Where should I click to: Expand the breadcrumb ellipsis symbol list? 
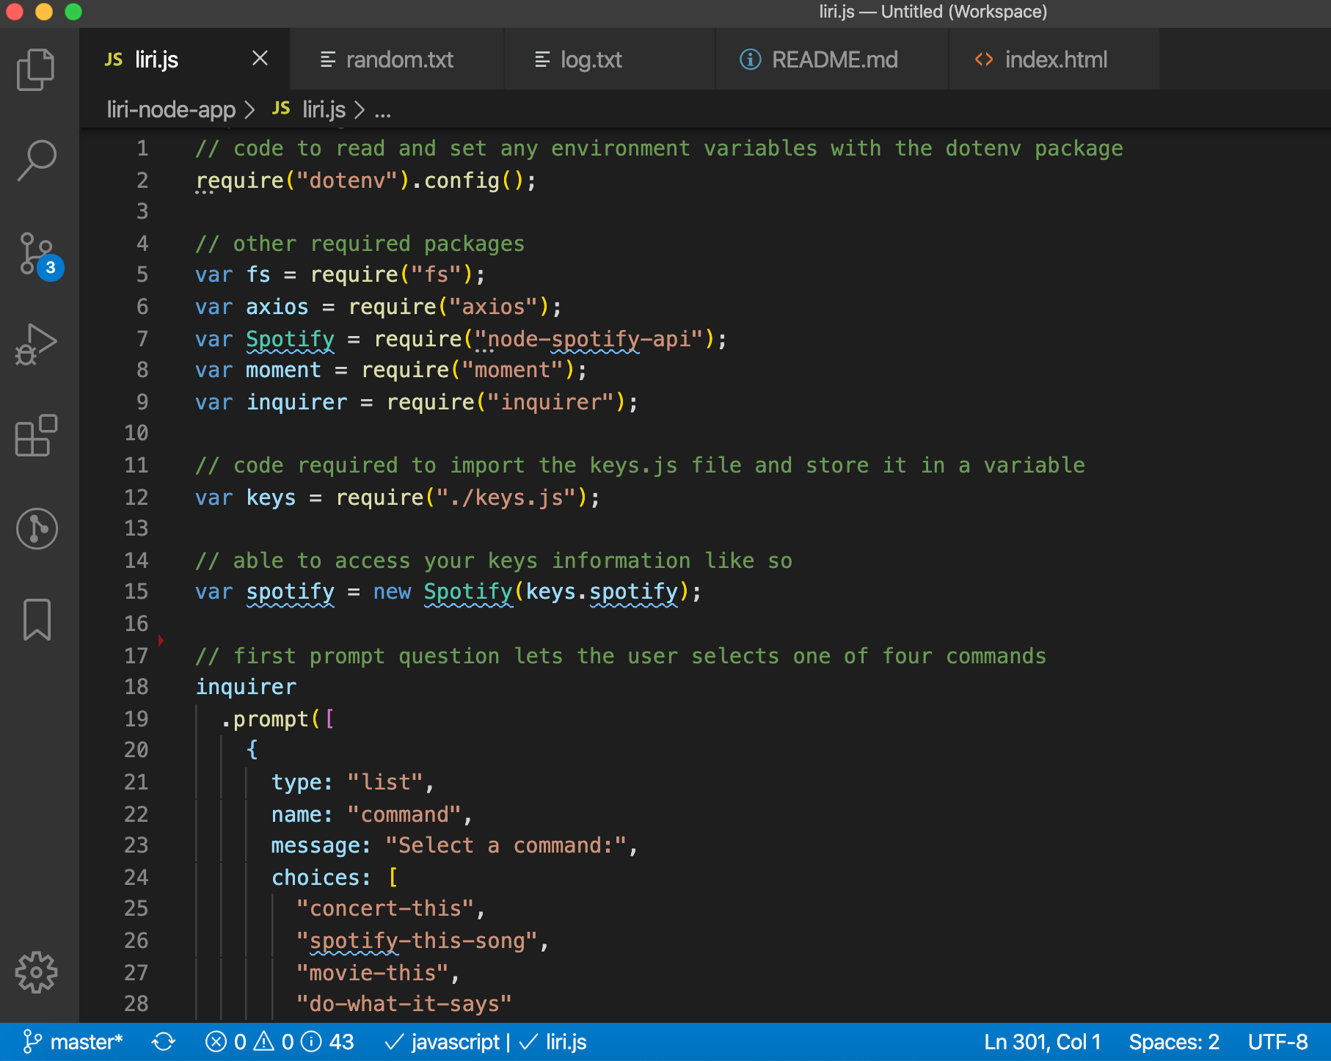(382, 111)
